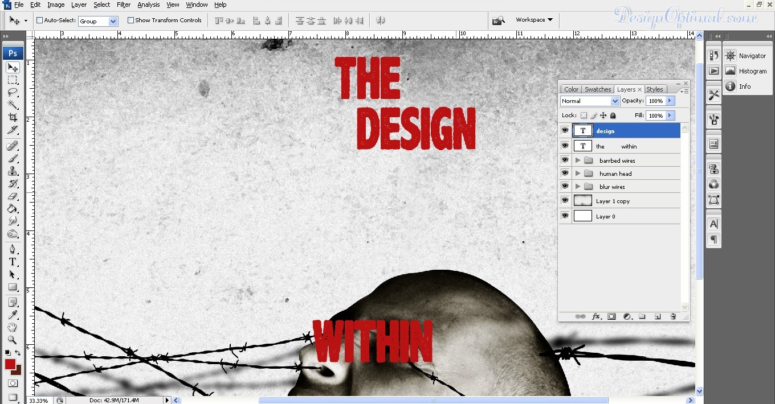Open the Layer menu
The image size is (775, 404).
coord(79,5)
